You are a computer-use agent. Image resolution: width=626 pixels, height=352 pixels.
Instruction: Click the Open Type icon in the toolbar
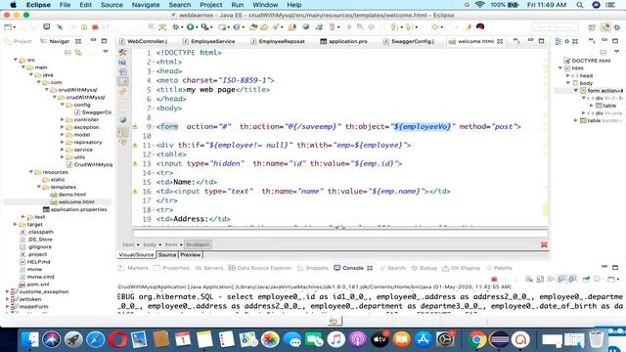click(x=253, y=27)
